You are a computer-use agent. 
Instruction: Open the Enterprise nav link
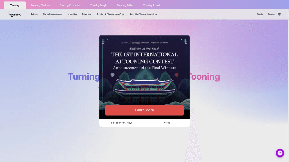(x=87, y=14)
